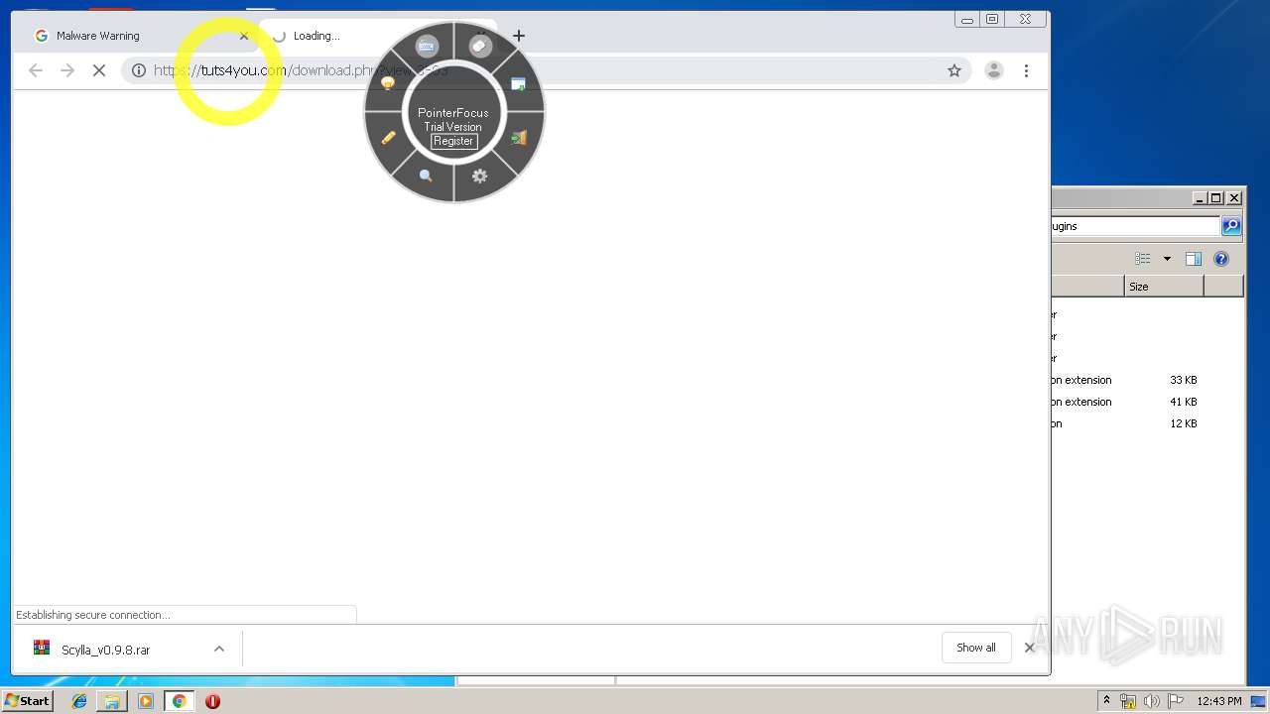Open Windows Explorer from taskbar

(x=112, y=701)
